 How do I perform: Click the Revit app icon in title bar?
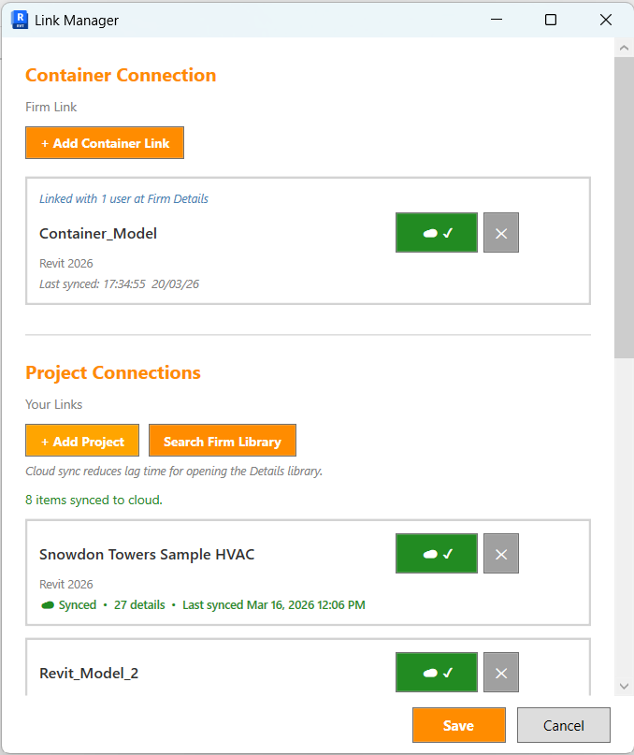coord(19,20)
